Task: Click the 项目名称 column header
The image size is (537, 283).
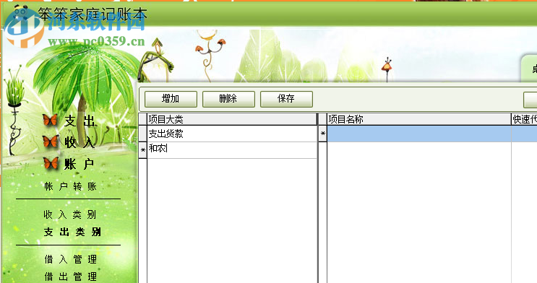Action: coord(419,119)
